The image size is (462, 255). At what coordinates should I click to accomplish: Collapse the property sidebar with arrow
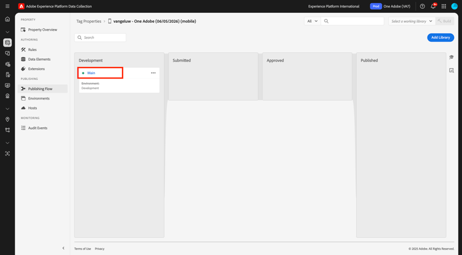click(63, 248)
